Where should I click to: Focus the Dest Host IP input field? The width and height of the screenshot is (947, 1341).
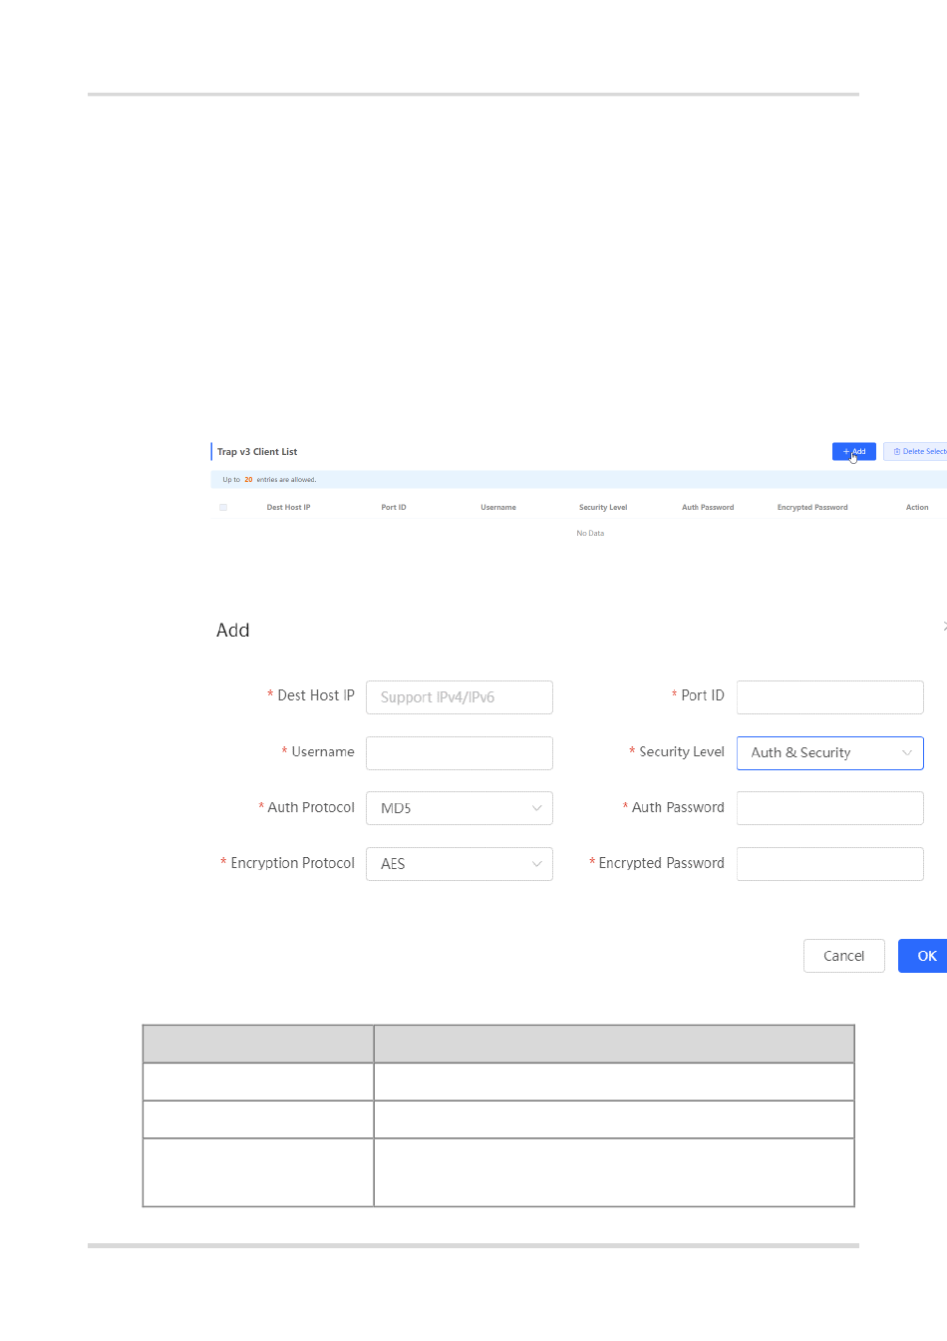coord(459,697)
